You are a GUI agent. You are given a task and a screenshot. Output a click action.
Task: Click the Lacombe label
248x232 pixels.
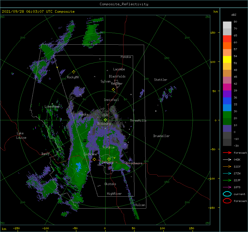(x=119, y=69)
